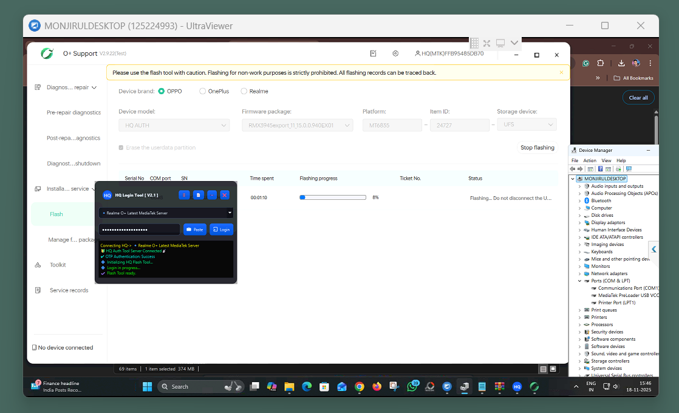Click the Chrome extensions puzzle icon

coord(601,63)
